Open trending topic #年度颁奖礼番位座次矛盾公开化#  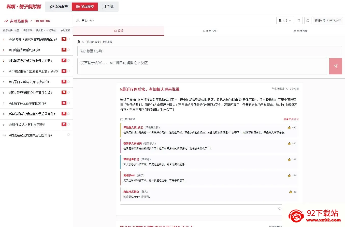[x=32, y=114]
